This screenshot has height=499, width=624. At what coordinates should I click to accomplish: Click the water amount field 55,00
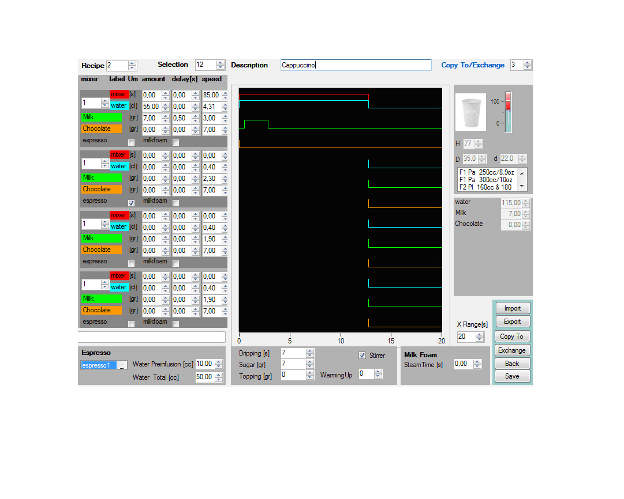(x=152, y=107)
